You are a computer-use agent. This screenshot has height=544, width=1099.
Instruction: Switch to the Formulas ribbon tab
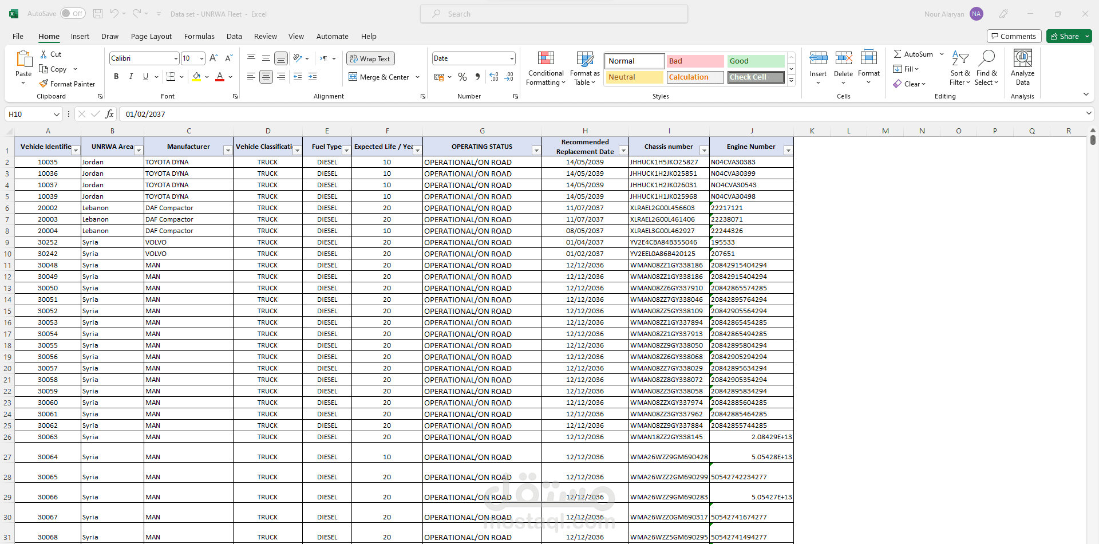tap(199, 36)
